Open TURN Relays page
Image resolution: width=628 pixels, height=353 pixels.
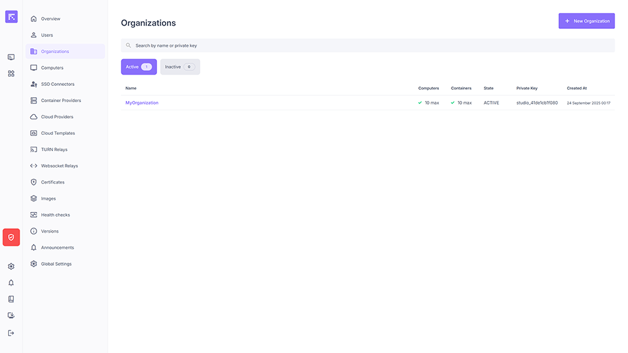(54, 149)
